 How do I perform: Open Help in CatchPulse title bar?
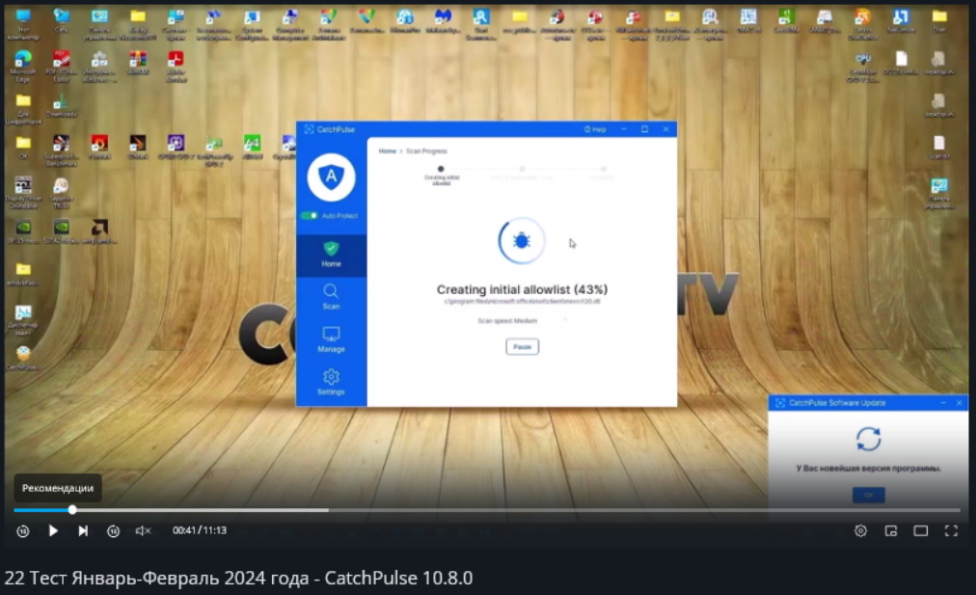pyautogui.click(x=595, y=129)
